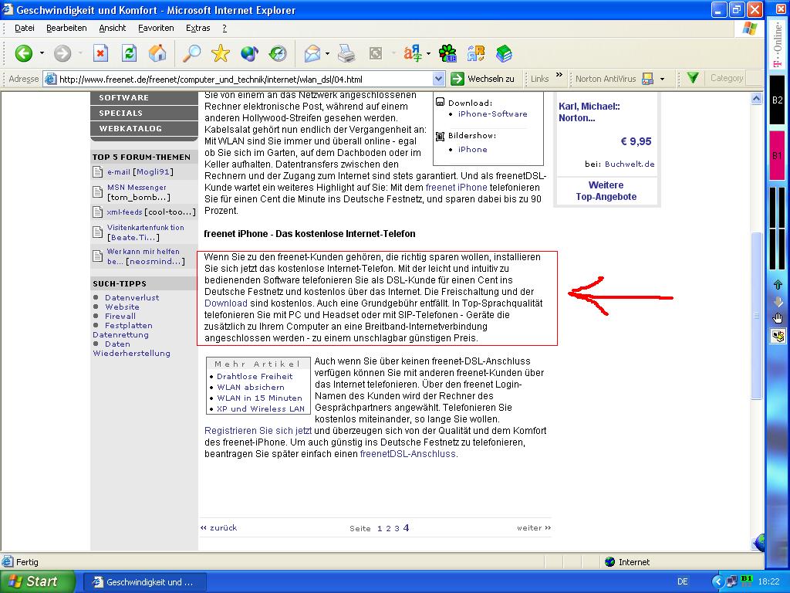Stop loading with the red X page icon
Screen dimensions: 790x593
[x=101, y=53]
